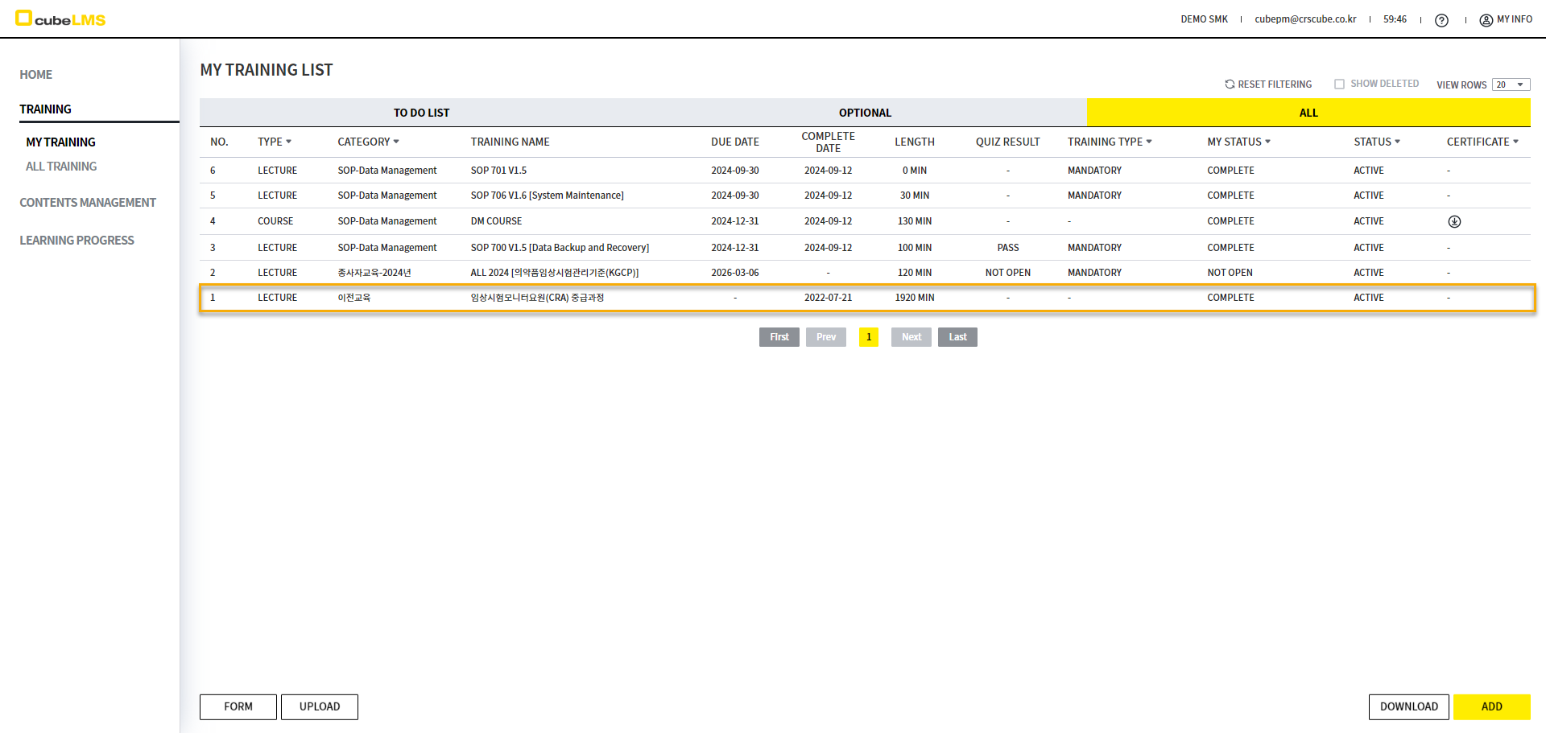Click the Download button
This screenshot has width=1546, height=733.
point(1408,706)
